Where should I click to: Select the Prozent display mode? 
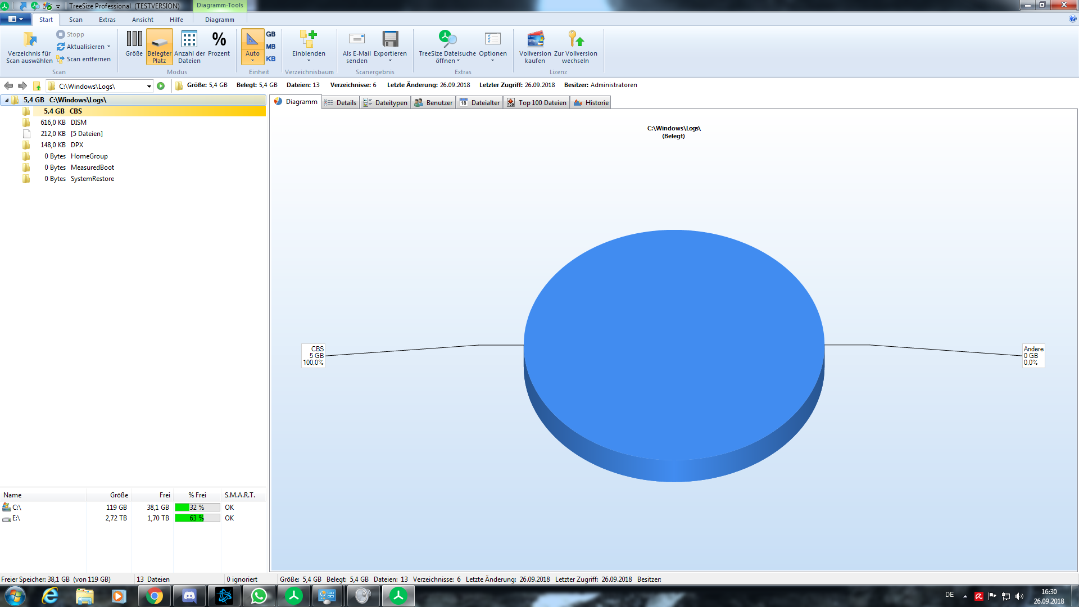[219, 39]
